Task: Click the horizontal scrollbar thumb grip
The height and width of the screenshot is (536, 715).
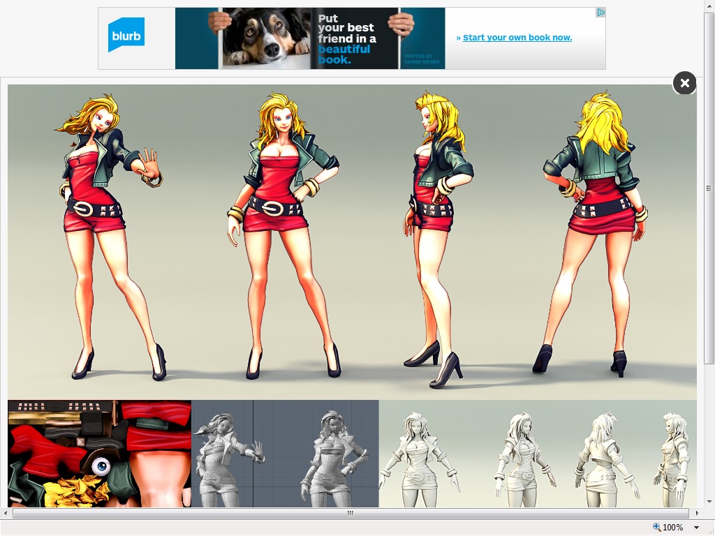Action: point(351,514)
